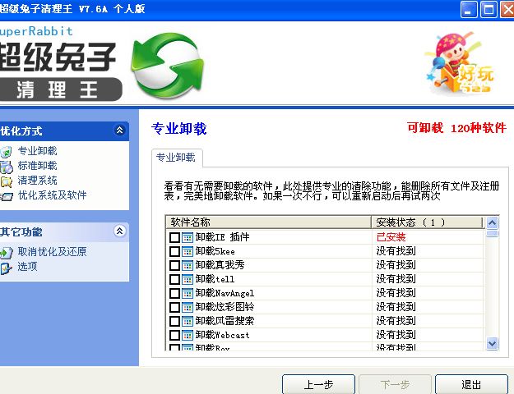Image resolution: width=514 pixels, height=394 pixels.
Task: Select the 卸载Webcast row text
Action: click(223, 335)
